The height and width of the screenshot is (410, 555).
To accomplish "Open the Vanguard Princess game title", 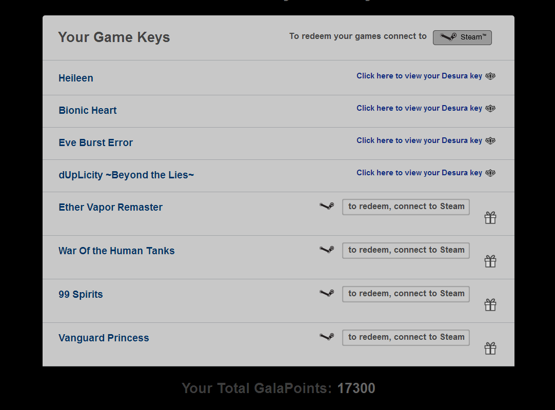I will pyautogui.click(x=104, y=338).
